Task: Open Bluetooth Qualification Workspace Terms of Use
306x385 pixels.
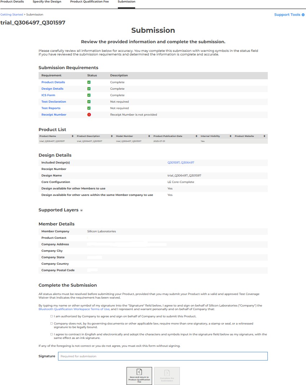Action: pos(74,309)
